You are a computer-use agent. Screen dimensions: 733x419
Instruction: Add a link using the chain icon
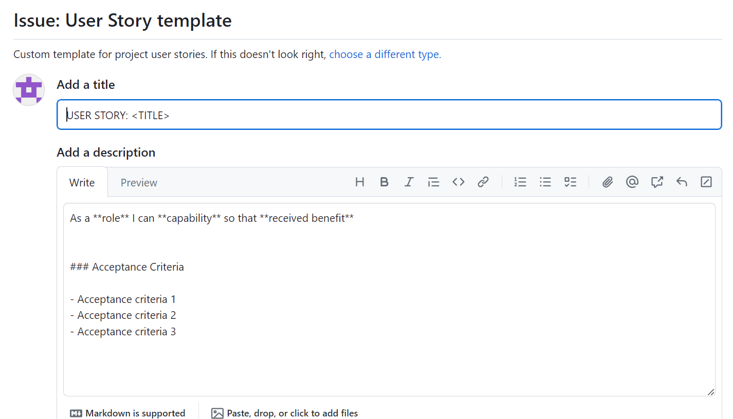[x=483, y=182]
